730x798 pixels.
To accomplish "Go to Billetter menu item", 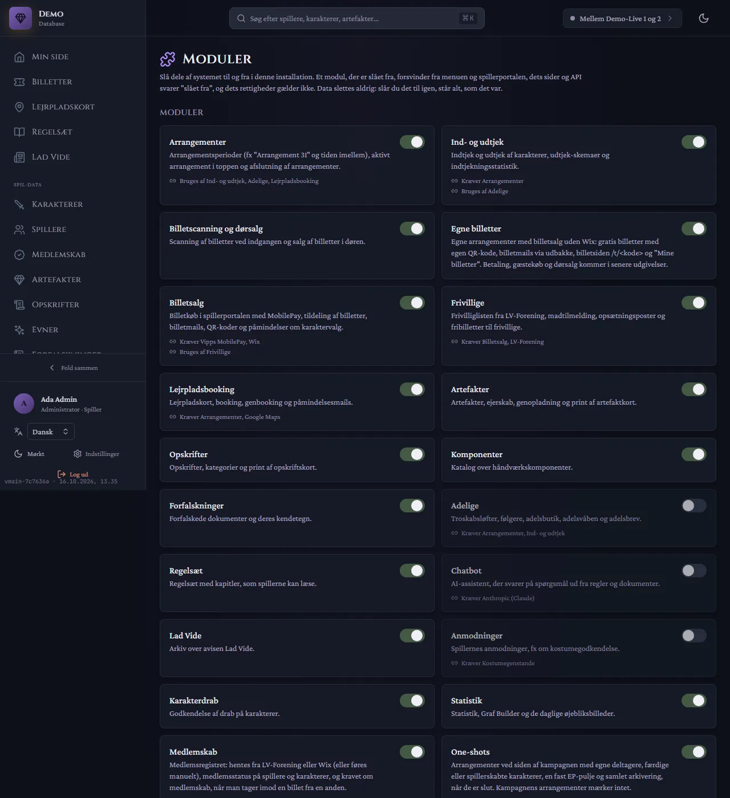I will pyautogui.click(x=73, y=82).
